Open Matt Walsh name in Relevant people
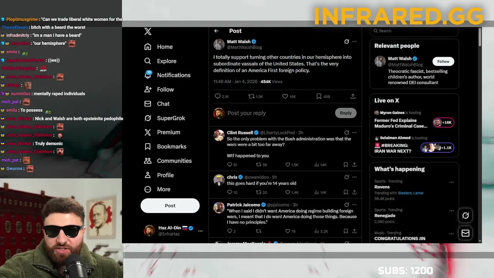 coord(399,59)
